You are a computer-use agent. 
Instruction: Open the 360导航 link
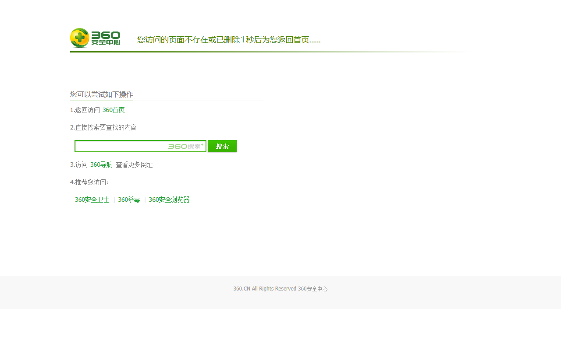(x=101, y=165)
